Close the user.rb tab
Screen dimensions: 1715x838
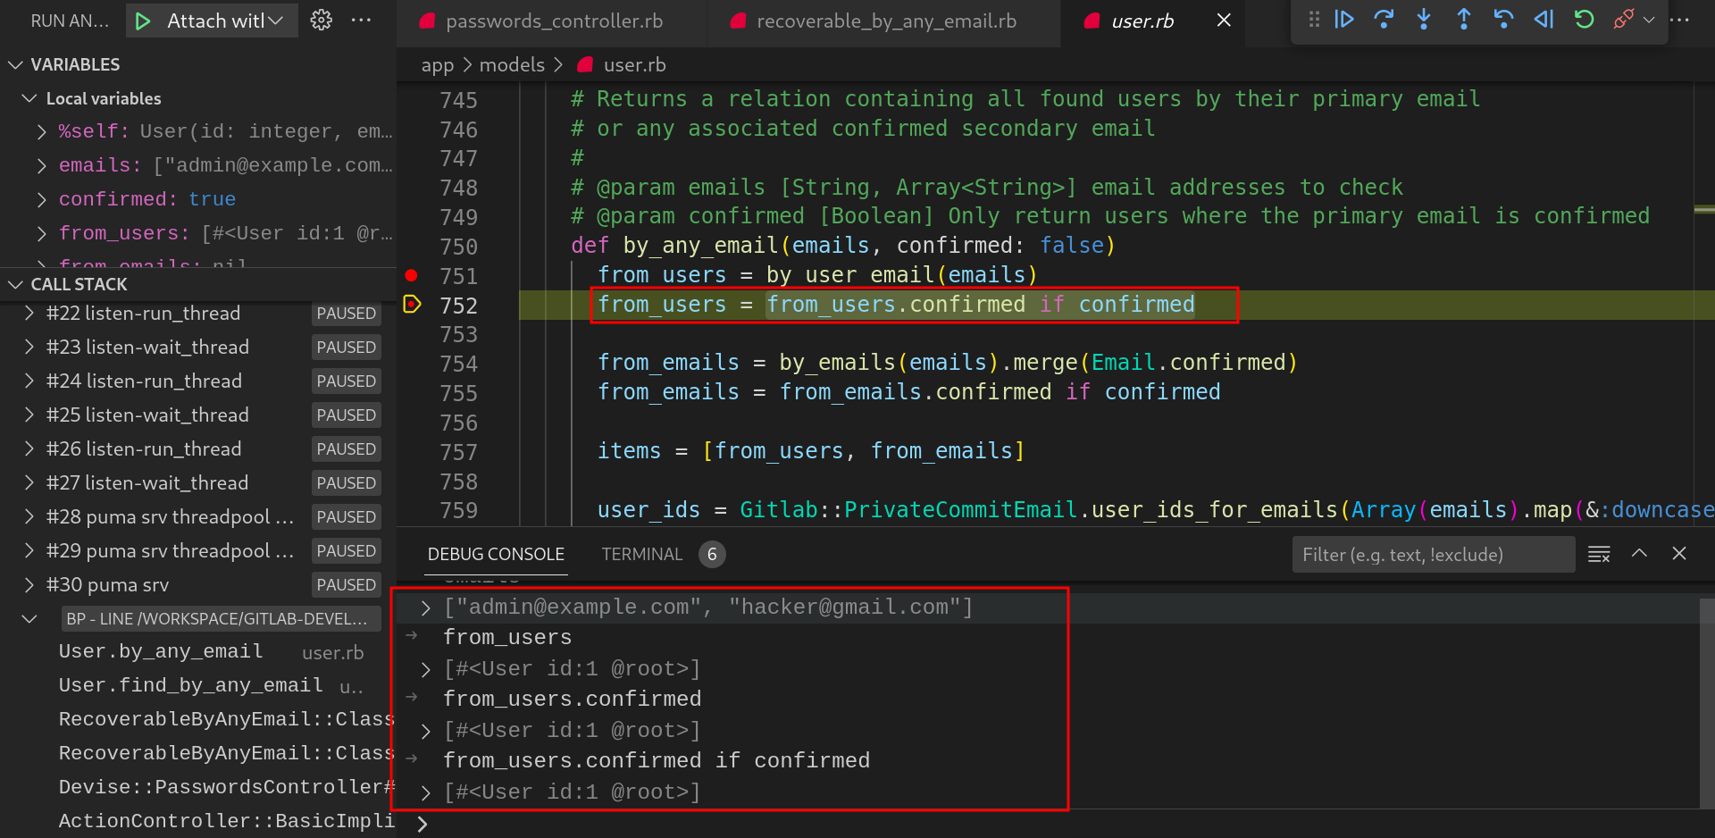pyautogui.click(x=1224, y=21)
